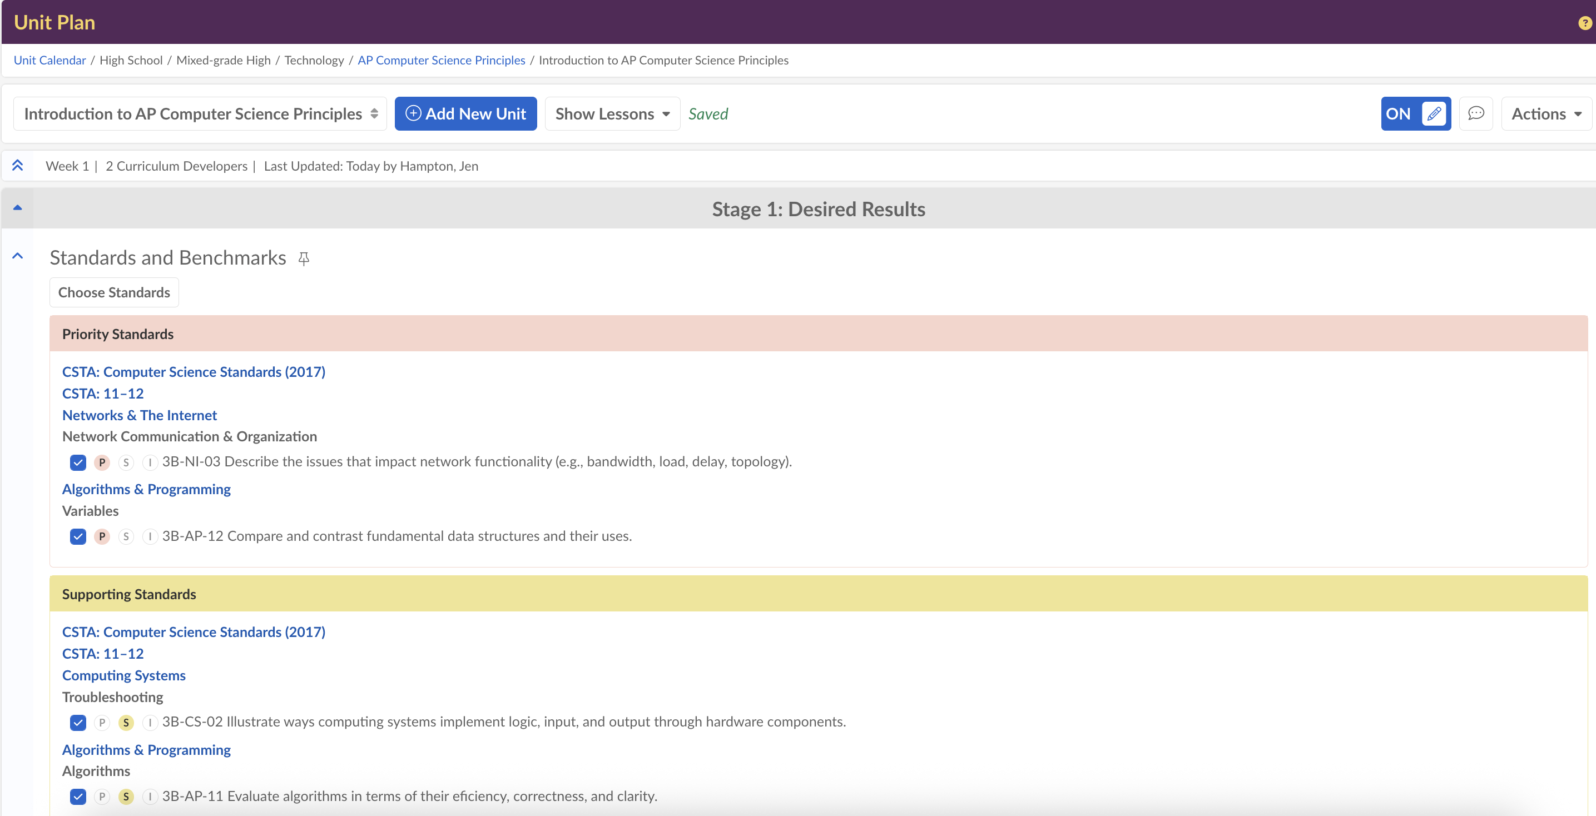
Task: Click the 'High School' breadcrumb text
Action: pyautogui.click(x=131, y=60)
